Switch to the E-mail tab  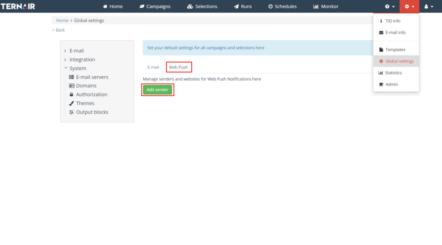tap(153, 67)
